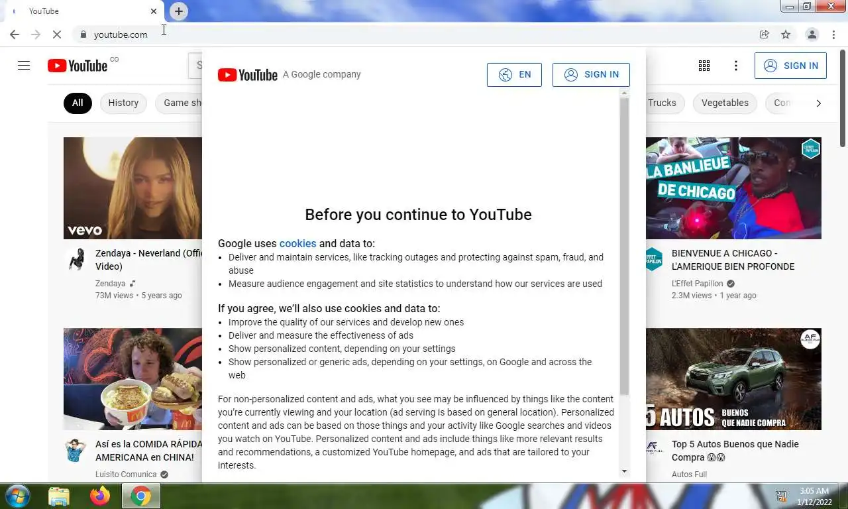848x509 pixels.
Task: Click the Luisito Comunica channel name
Action: click(x=126, y=474)
